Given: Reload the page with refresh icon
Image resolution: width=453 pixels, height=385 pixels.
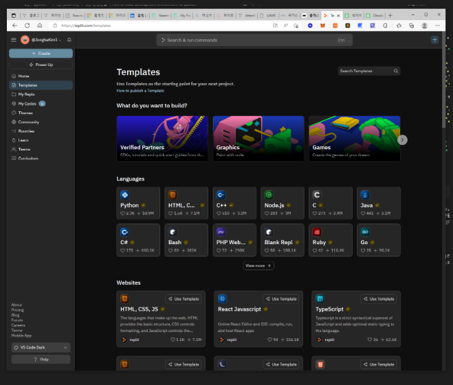Looking at the screenshot, I should (x=27, y=25).
